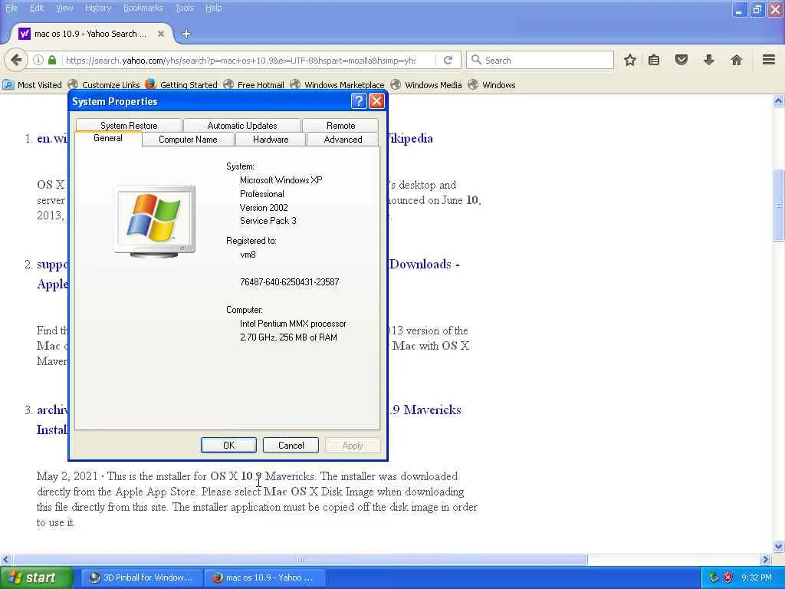Open the Windows Media bookmark
The height and width of the screenshot is (589, 785).
(426, 85)
